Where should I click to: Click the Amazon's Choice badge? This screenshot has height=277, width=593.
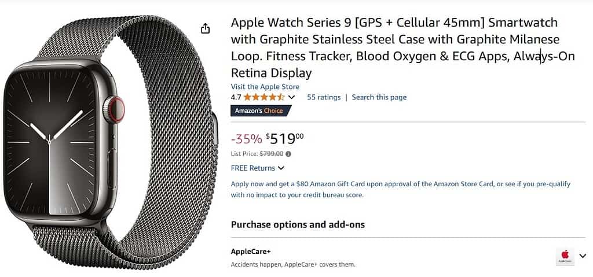[x=259, y=110]
